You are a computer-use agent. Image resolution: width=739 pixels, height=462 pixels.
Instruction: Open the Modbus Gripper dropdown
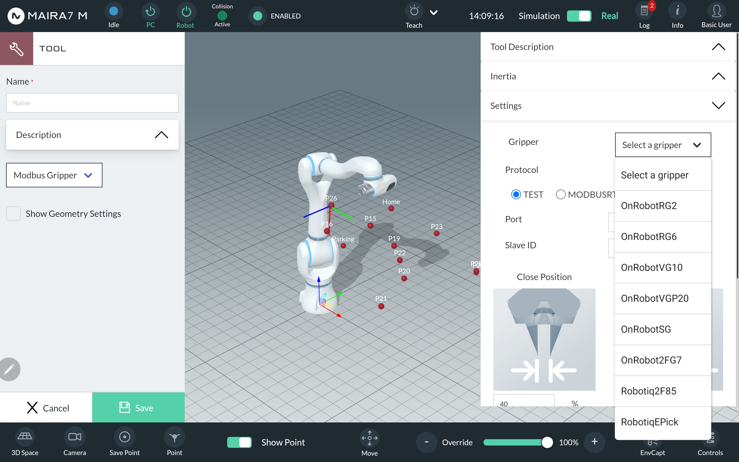(x=54, y=175)
